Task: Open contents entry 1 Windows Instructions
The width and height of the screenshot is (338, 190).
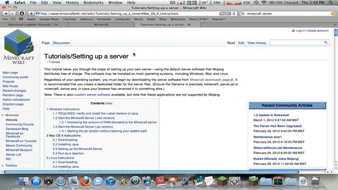Action: click(63, 109)
